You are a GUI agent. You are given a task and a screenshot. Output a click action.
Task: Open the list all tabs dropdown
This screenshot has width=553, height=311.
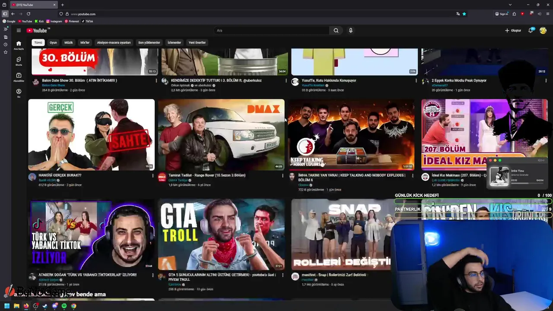(x=510, y=5)
